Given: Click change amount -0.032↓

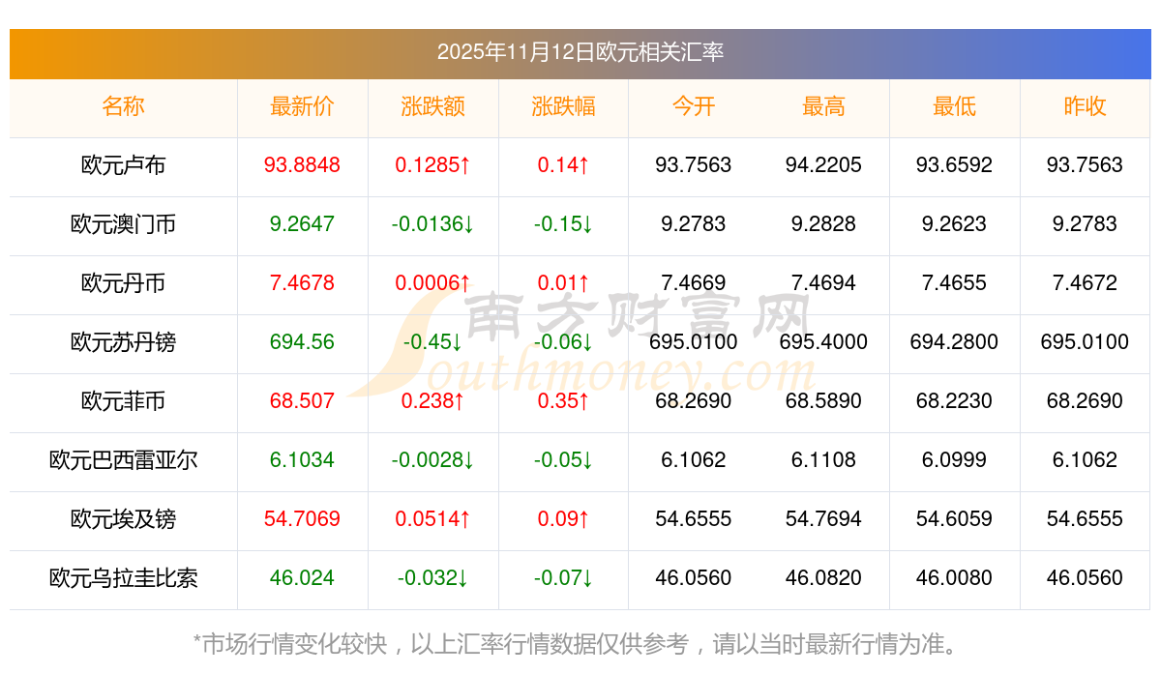Looking at the screenshot, I should [432, 578].
